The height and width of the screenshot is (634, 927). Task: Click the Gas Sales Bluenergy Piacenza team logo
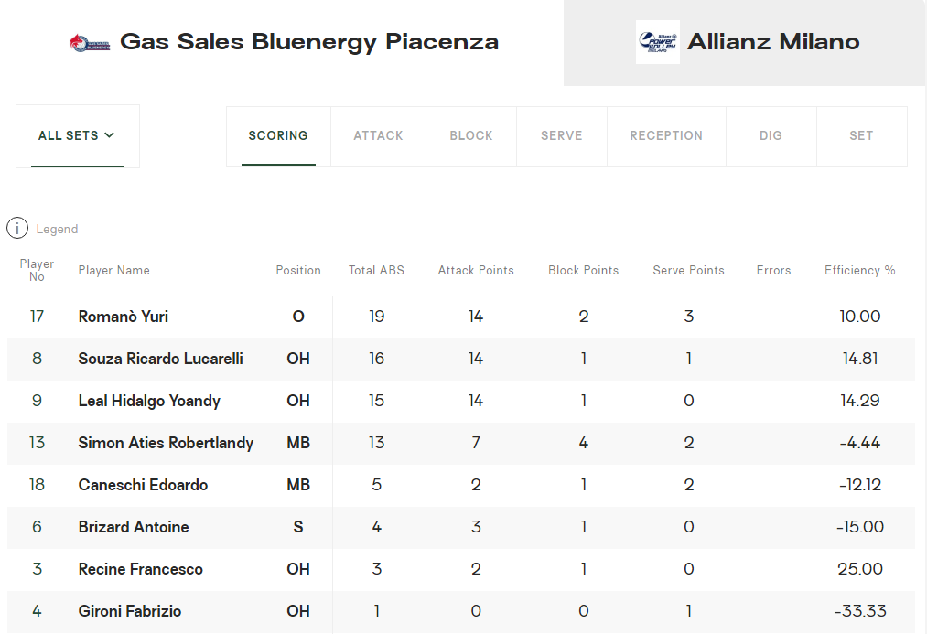90,43
